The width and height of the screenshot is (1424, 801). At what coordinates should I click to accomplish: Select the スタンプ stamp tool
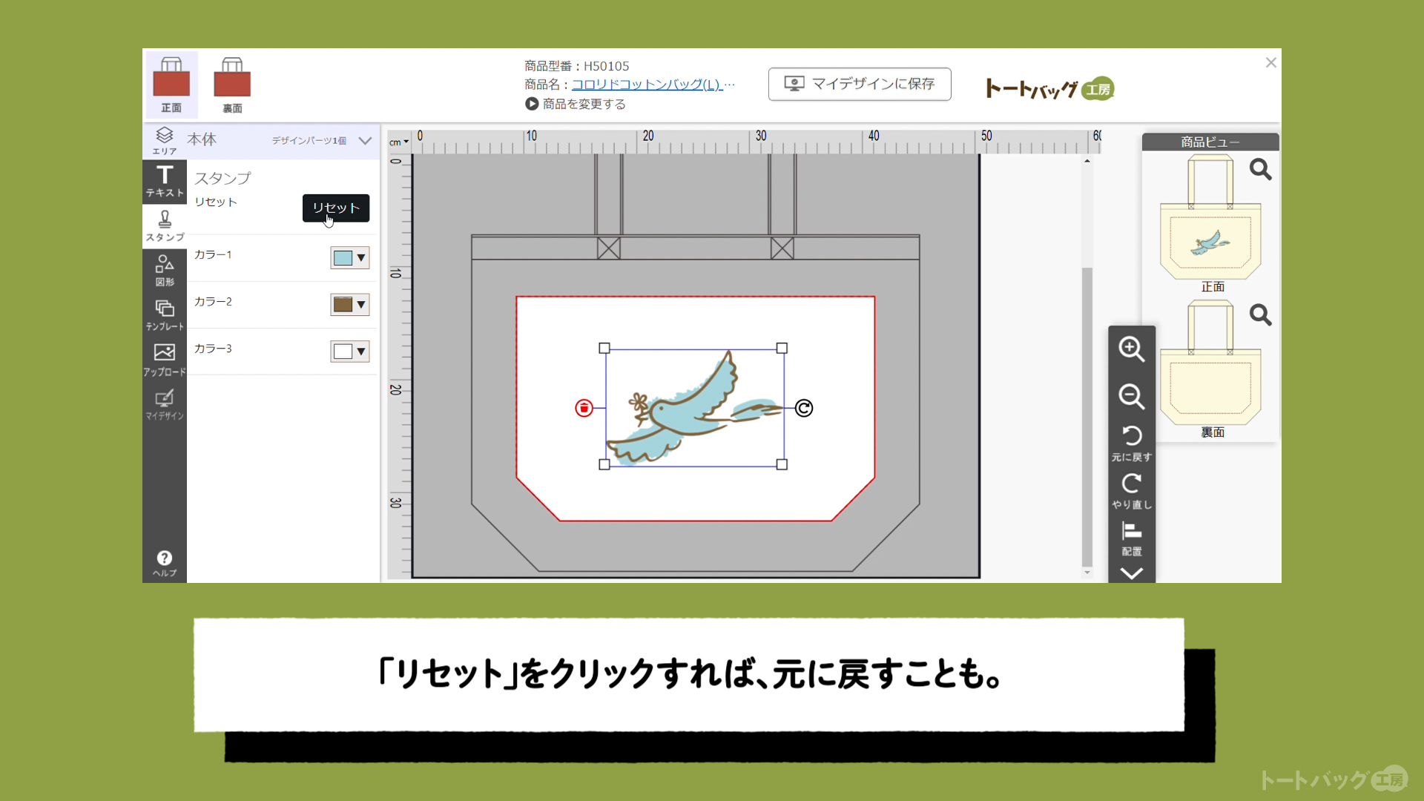pos(165,226)
